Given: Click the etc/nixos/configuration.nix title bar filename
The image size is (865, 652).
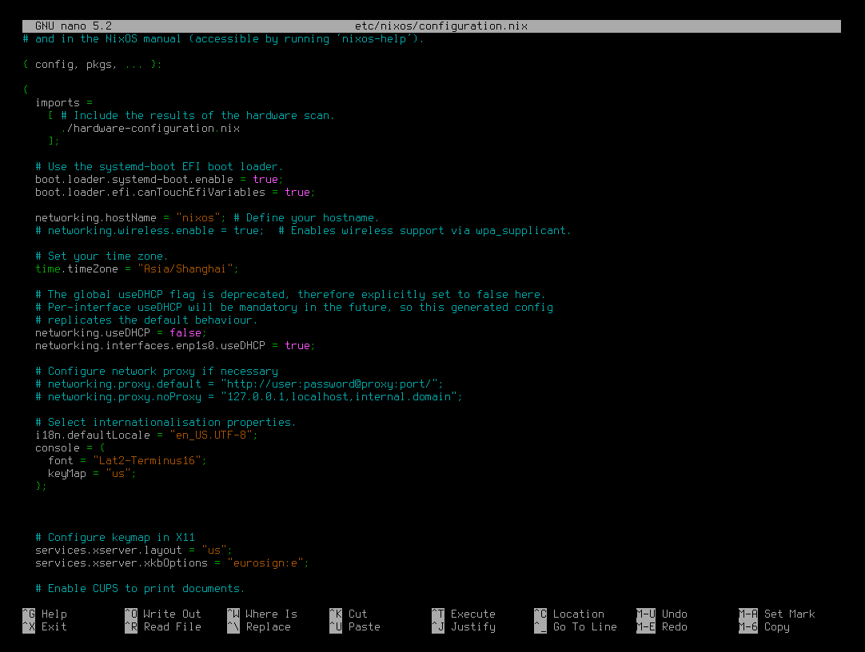Looking at the screenshot, I should click(440, 26).
